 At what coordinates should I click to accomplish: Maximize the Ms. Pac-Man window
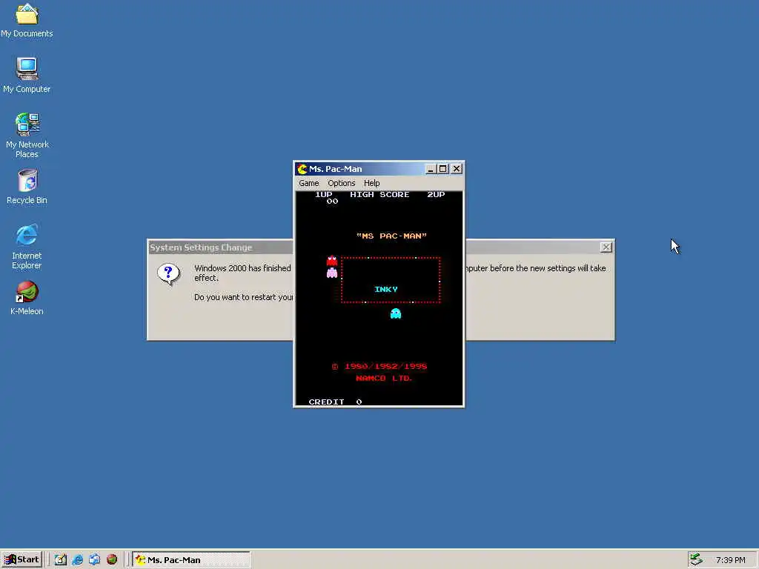tap(443, 169)
